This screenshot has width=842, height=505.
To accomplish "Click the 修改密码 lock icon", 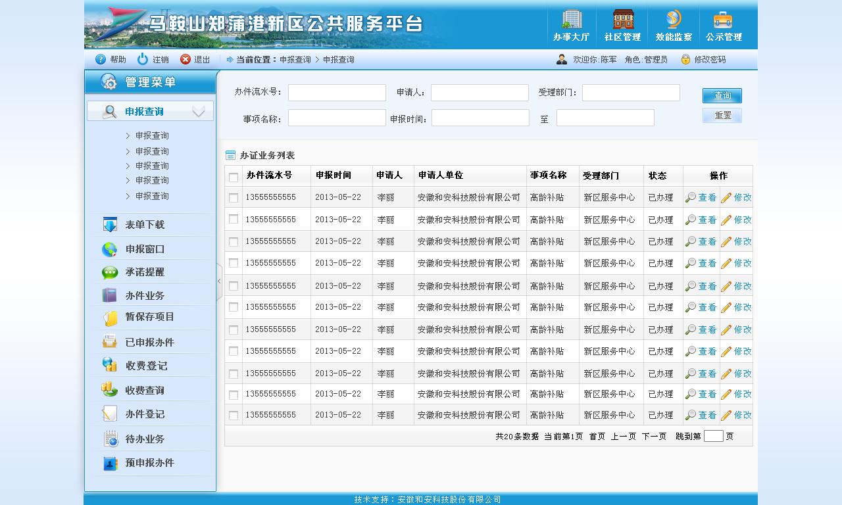I will pos(685,59).
